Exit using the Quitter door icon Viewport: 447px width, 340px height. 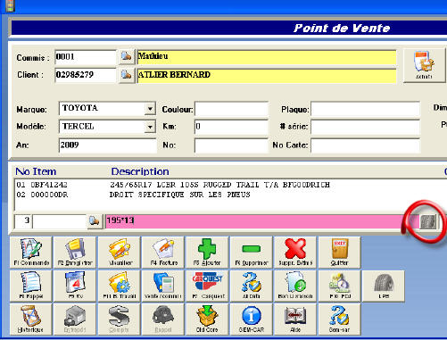(x=339, y=253)
